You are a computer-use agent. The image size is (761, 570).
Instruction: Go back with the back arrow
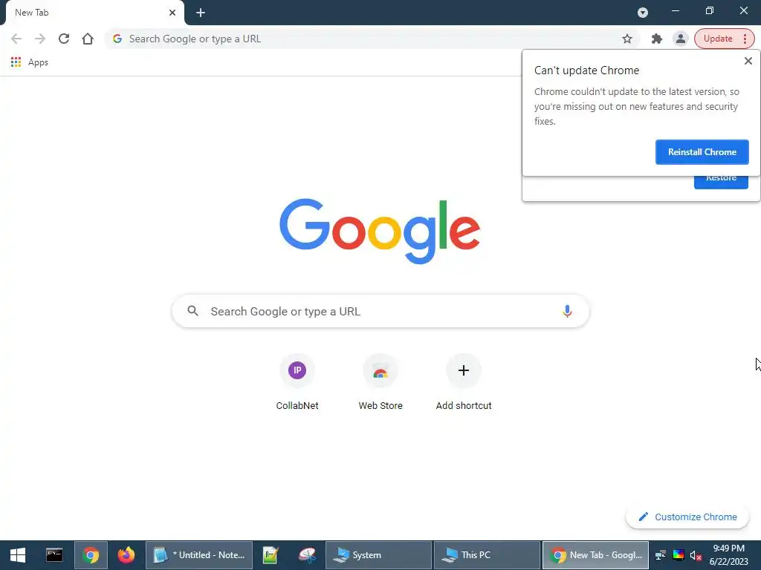[x=16, y=39]
